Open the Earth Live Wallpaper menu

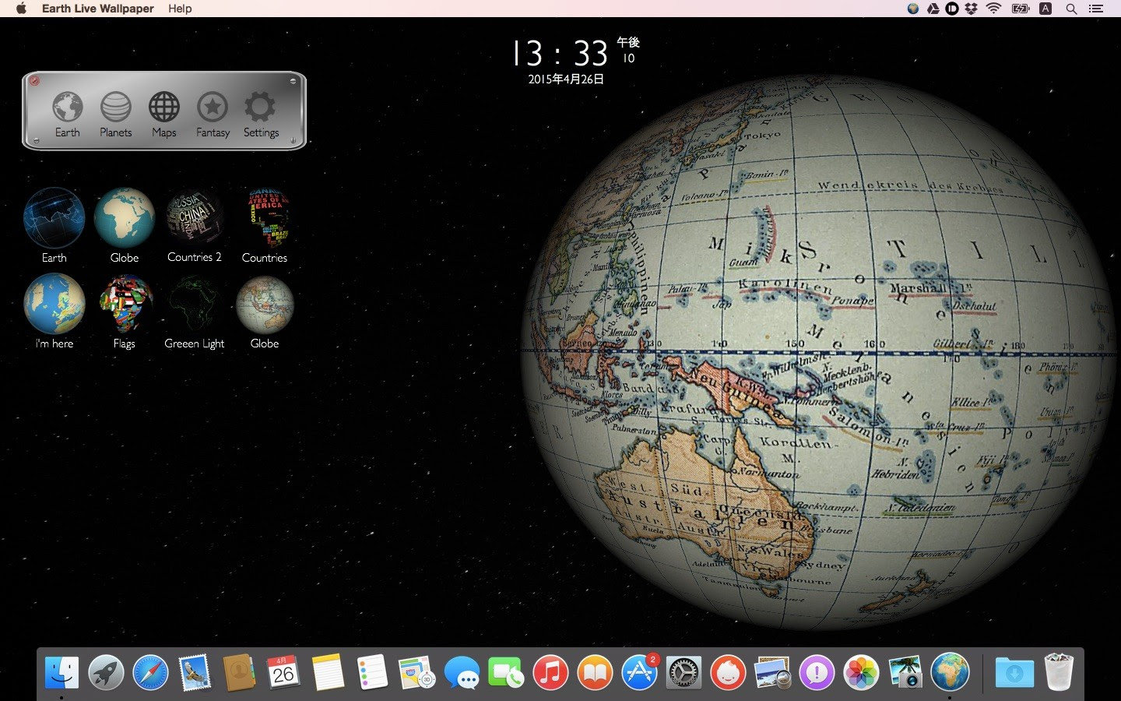(x=97, y=9)
